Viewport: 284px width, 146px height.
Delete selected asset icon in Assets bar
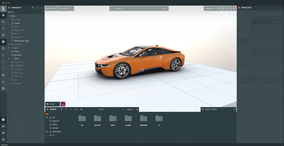pyautogui.click(x=66, y=109)
